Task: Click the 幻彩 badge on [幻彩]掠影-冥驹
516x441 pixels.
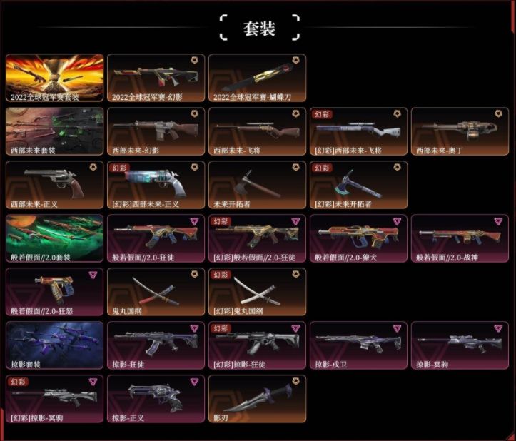Action: [x=18, y=382]
